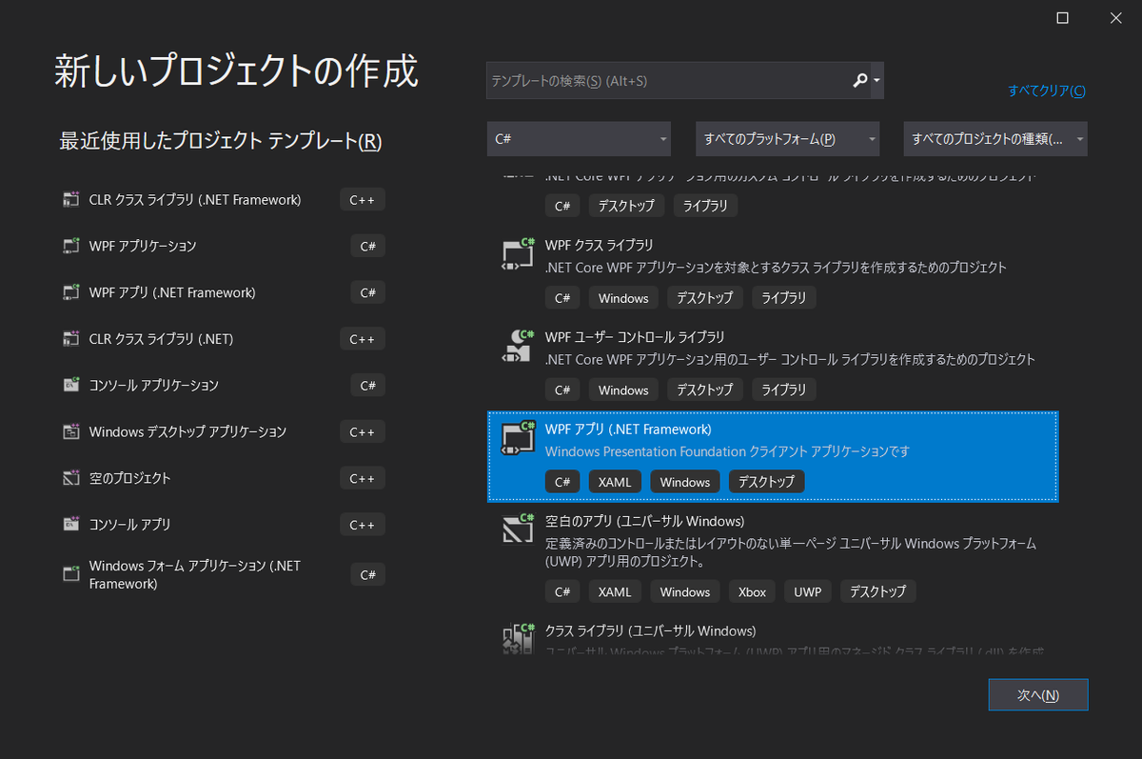Image resolution: width=1142 pixels, height=759 pixels.
Task: Click the コンソール アプリケーション icon
Action: pyautogui.click(x=70, y=385)
